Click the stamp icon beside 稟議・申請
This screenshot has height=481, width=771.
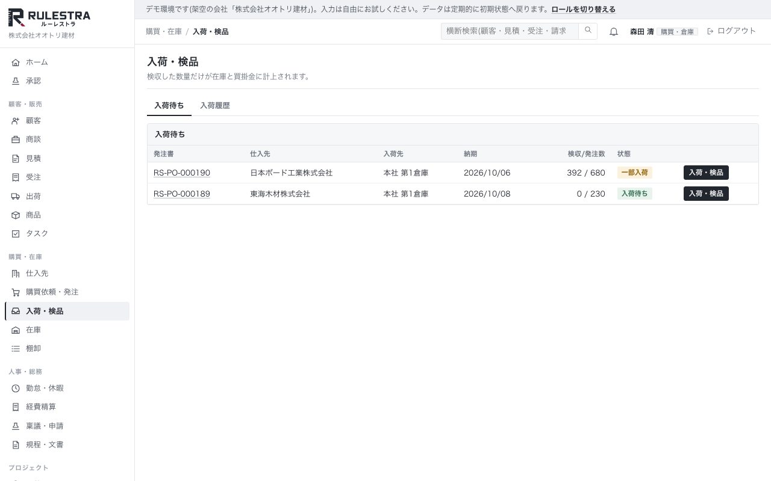(x=16, y=426)
